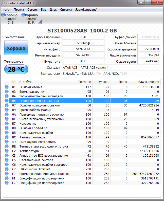
Task: Click status orb beside Температура attribute
Action: click(7, 151)
